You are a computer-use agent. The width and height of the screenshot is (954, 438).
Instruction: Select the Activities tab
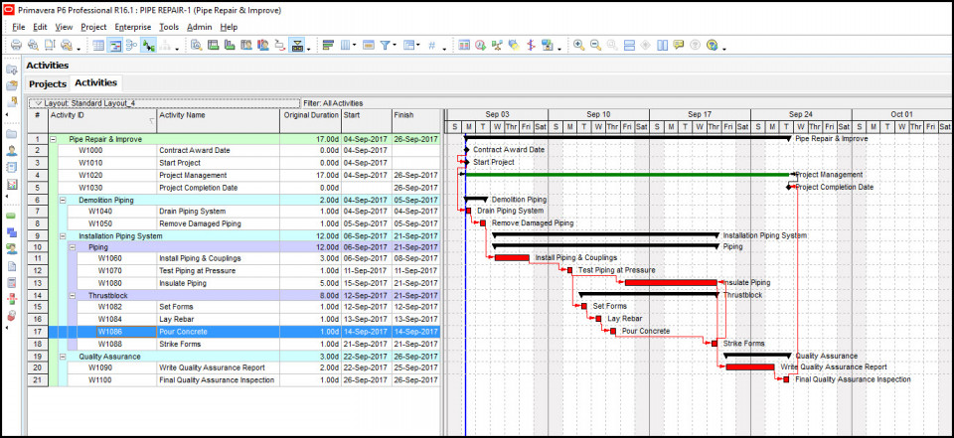coord(96,82)
